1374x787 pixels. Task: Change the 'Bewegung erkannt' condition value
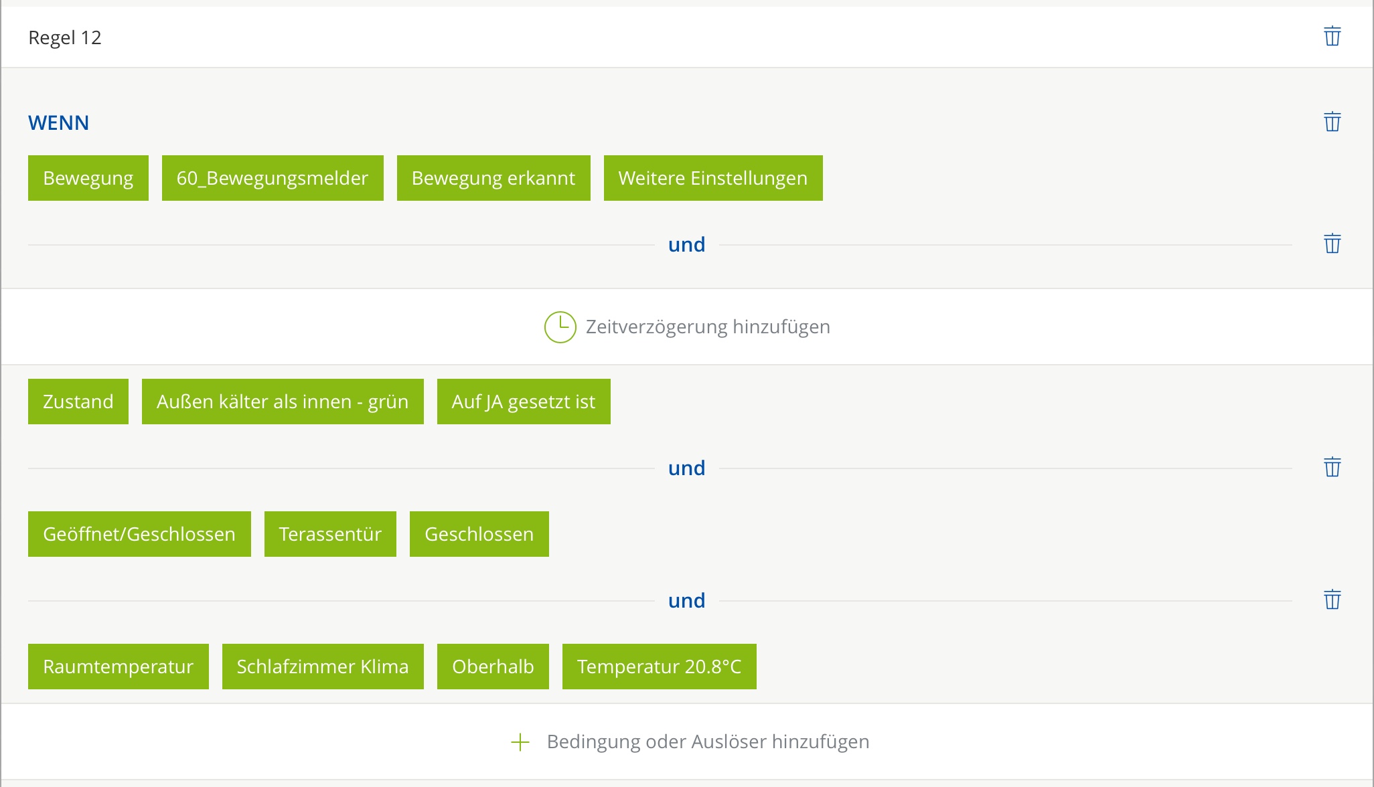click(x=493, y=178)
